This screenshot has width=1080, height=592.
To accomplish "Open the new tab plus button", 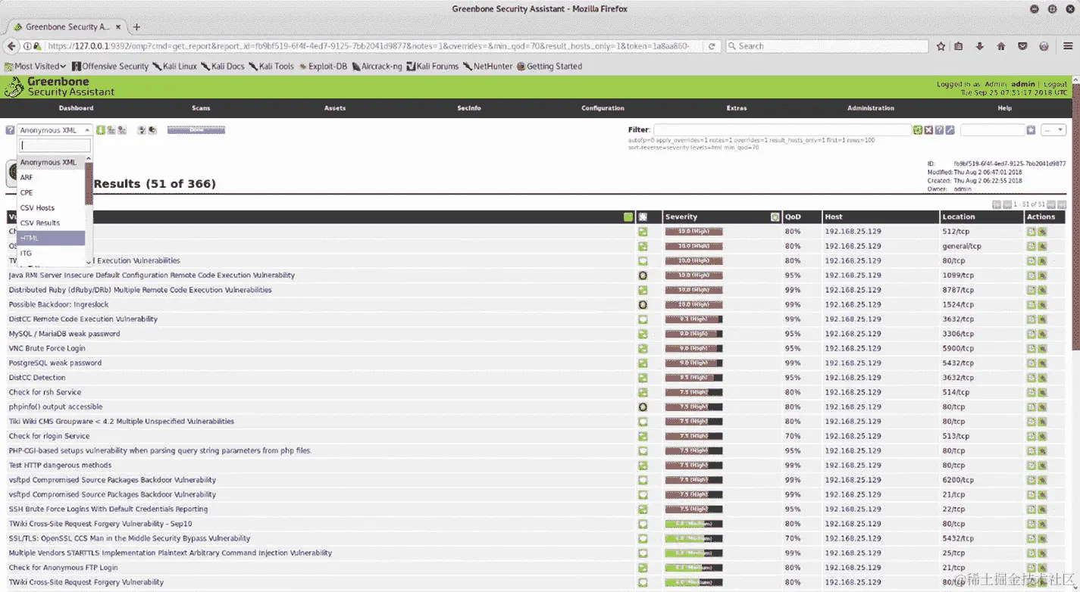I will click(136, 27).
